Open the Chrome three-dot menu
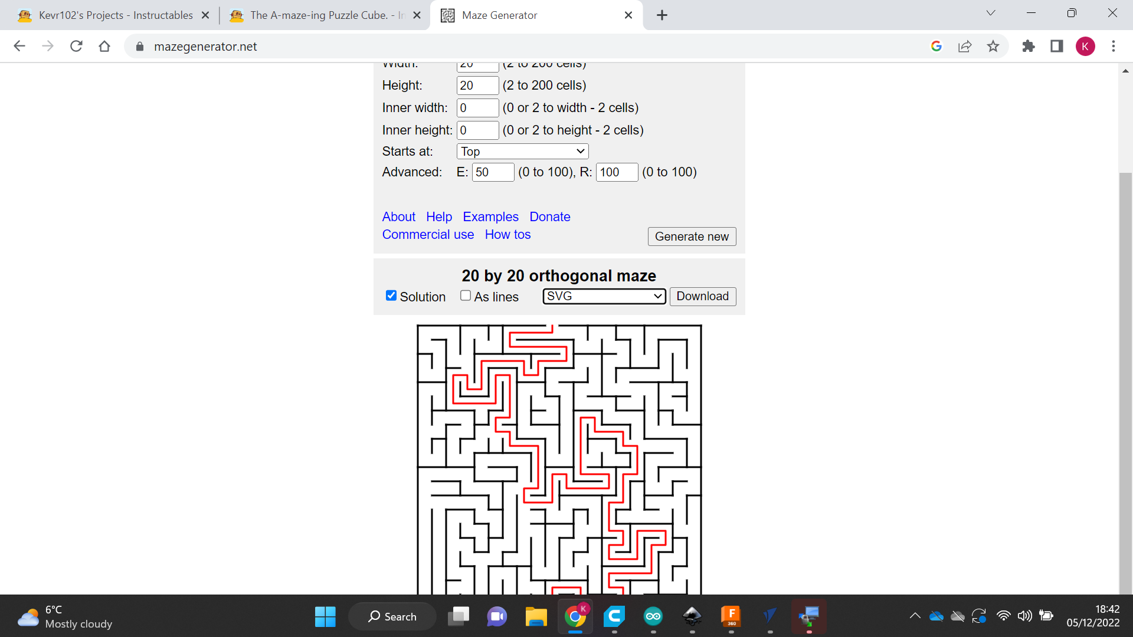Screen dimensions: 1133x637 [1114, 46]
